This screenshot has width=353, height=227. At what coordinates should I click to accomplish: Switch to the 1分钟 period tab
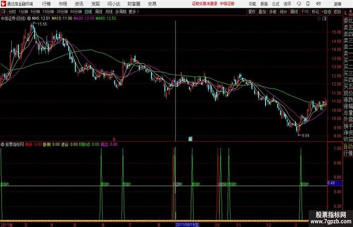23,12
